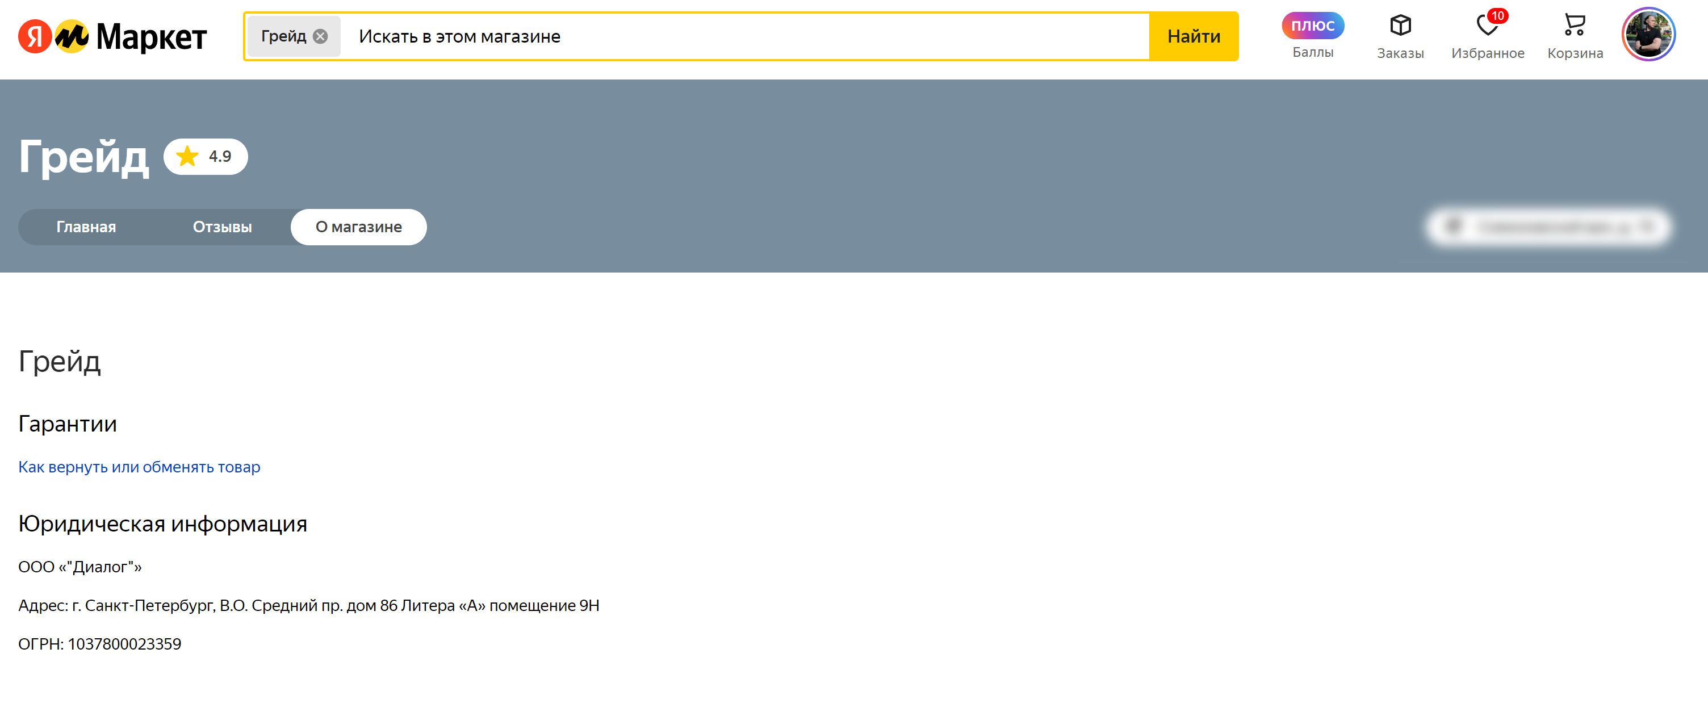This screenshot has height=720, width=1708.
Task: Click the Адрес: г. Санкт-Петербург line
Action: click(308, 605)
